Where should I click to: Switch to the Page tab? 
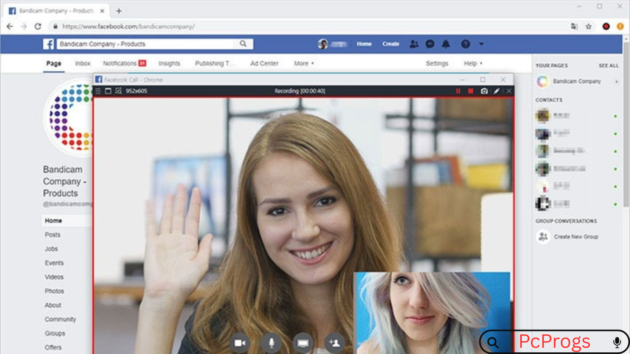54,63
